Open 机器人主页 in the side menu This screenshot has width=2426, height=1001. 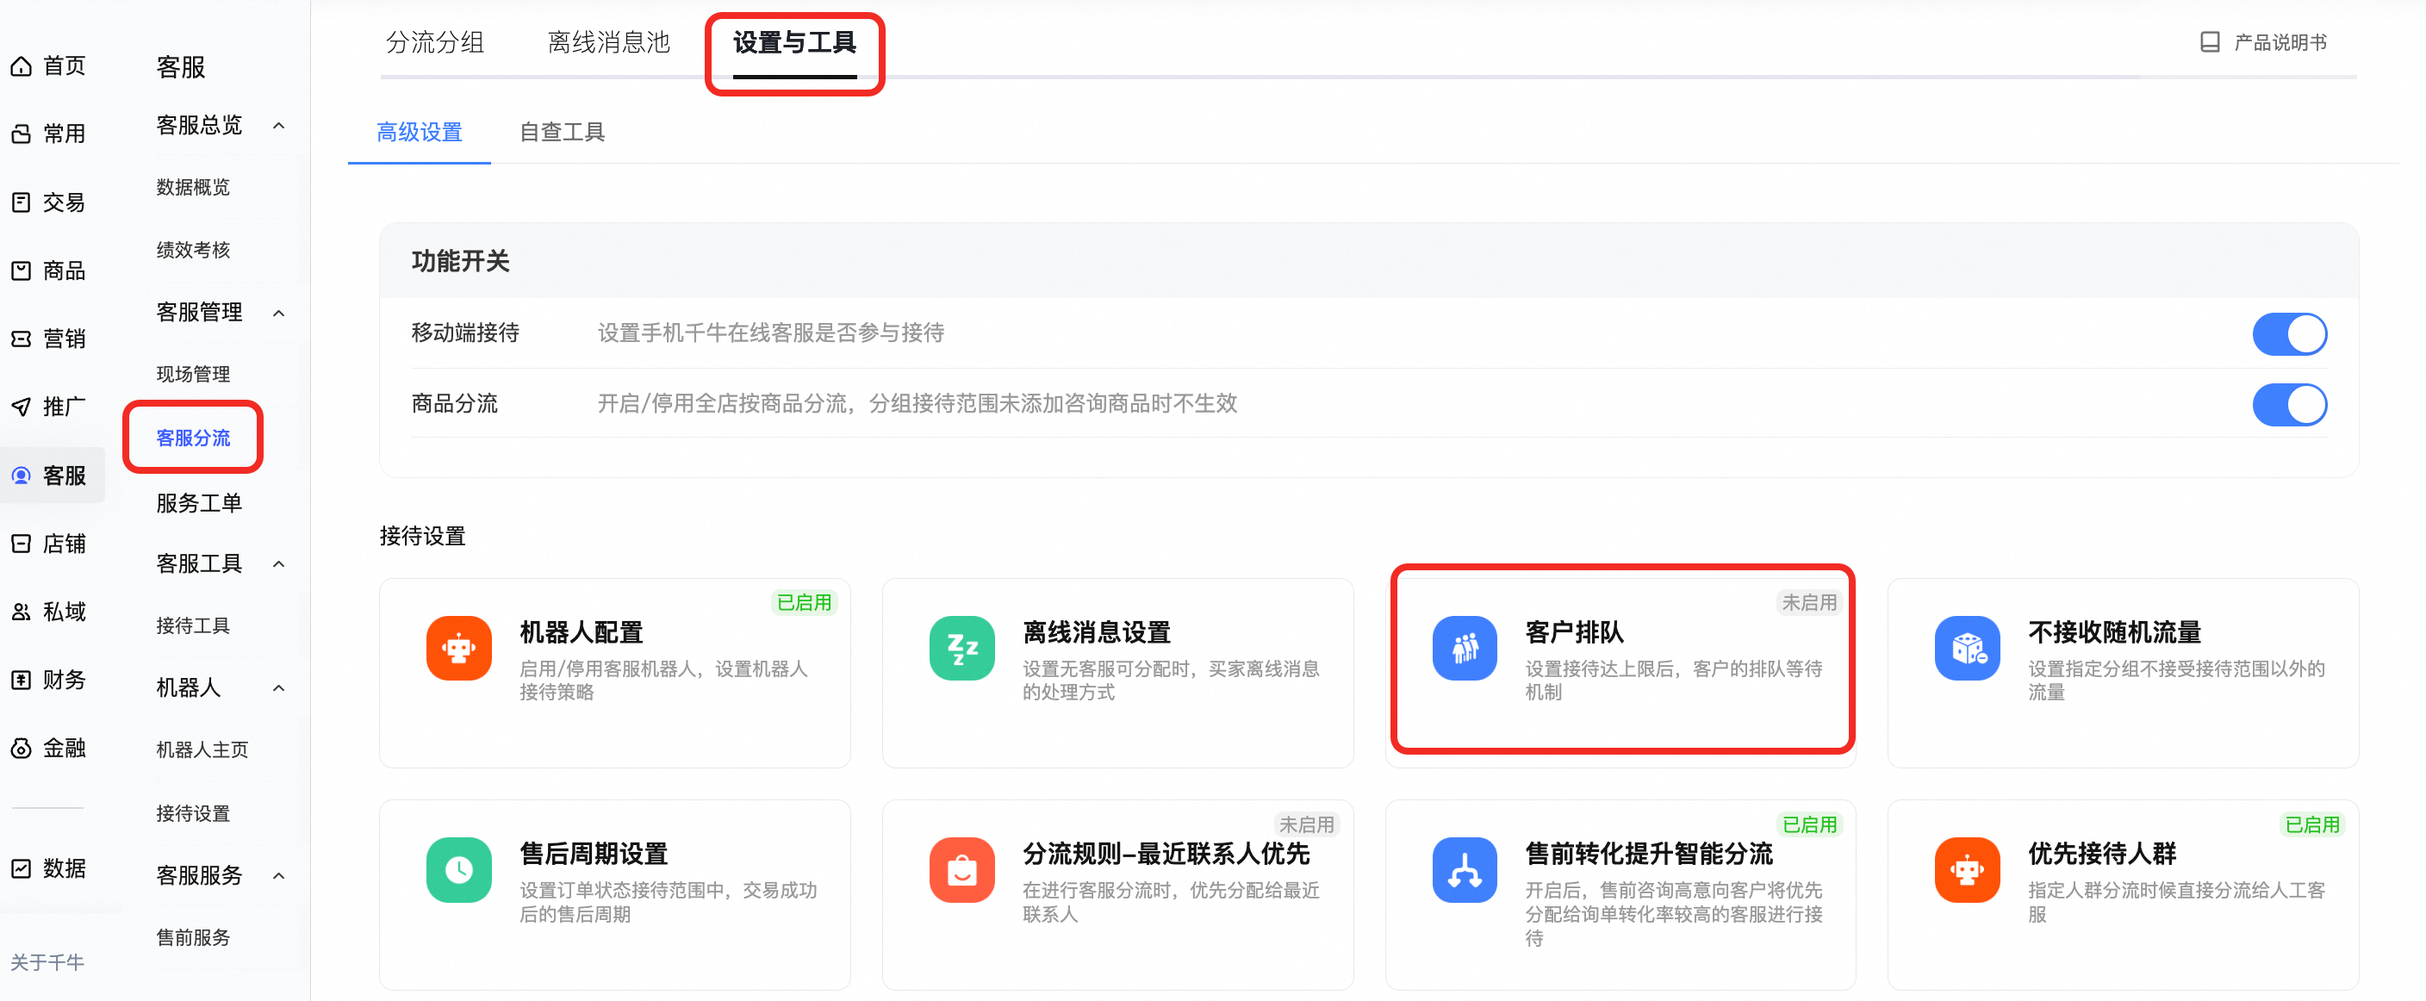tap(202, 749)
